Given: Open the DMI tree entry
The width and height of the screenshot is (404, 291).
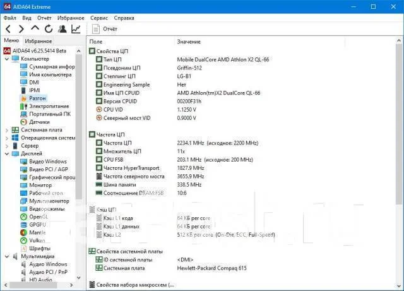Looking at the screenshot, I should [30, 82].
